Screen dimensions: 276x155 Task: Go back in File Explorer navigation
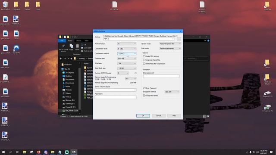click(61, 59)
